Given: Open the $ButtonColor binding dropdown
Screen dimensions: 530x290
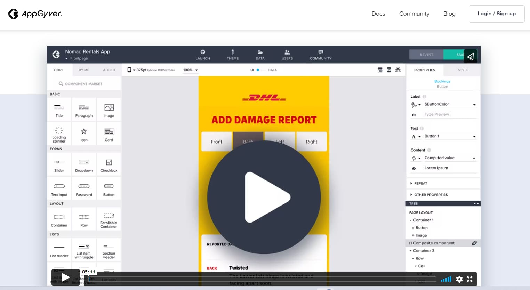Looking at the screenshot, I should (x=474, y=104).
